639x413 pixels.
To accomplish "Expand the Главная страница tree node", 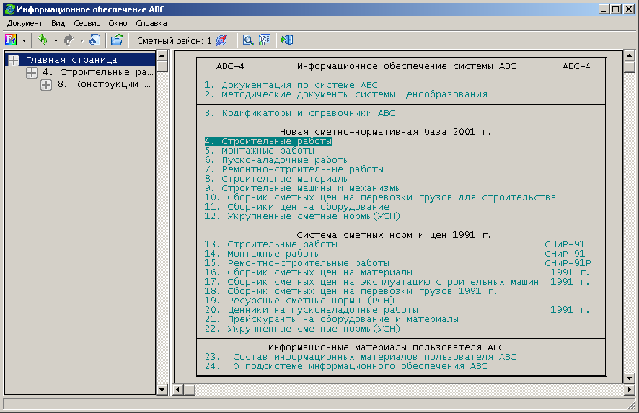I will 14,60.
